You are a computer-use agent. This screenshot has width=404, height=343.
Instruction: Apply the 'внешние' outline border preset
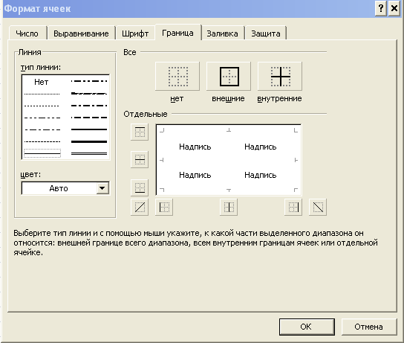click(229, 77)
